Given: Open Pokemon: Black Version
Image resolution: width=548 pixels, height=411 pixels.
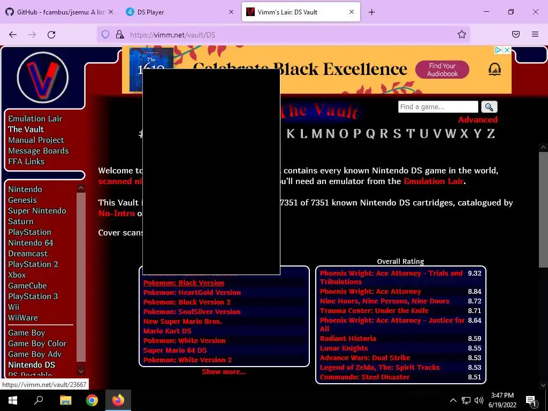Looking at the screenshot, I should (184, 283).
